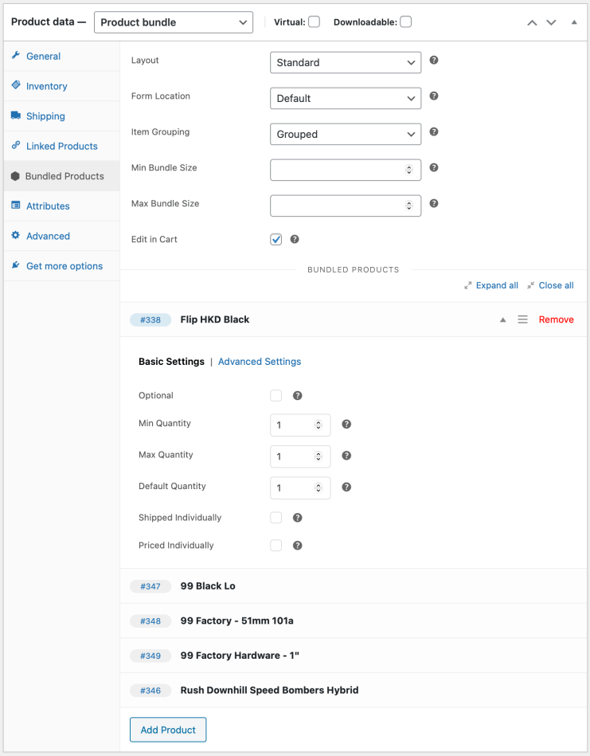
Task: Click the help icon next to Layout
Action: pyautogui.click(x=434, y=61)
